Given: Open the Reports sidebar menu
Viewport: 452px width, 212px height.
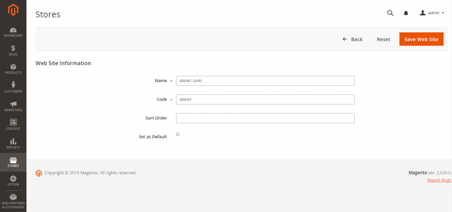Looking at the screenshot, I should pyautogui.click(x=13, y=144).
